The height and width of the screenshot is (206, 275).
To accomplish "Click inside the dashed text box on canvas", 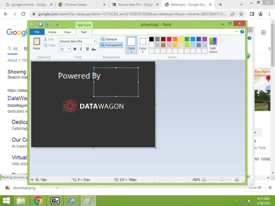I will 116,82.
